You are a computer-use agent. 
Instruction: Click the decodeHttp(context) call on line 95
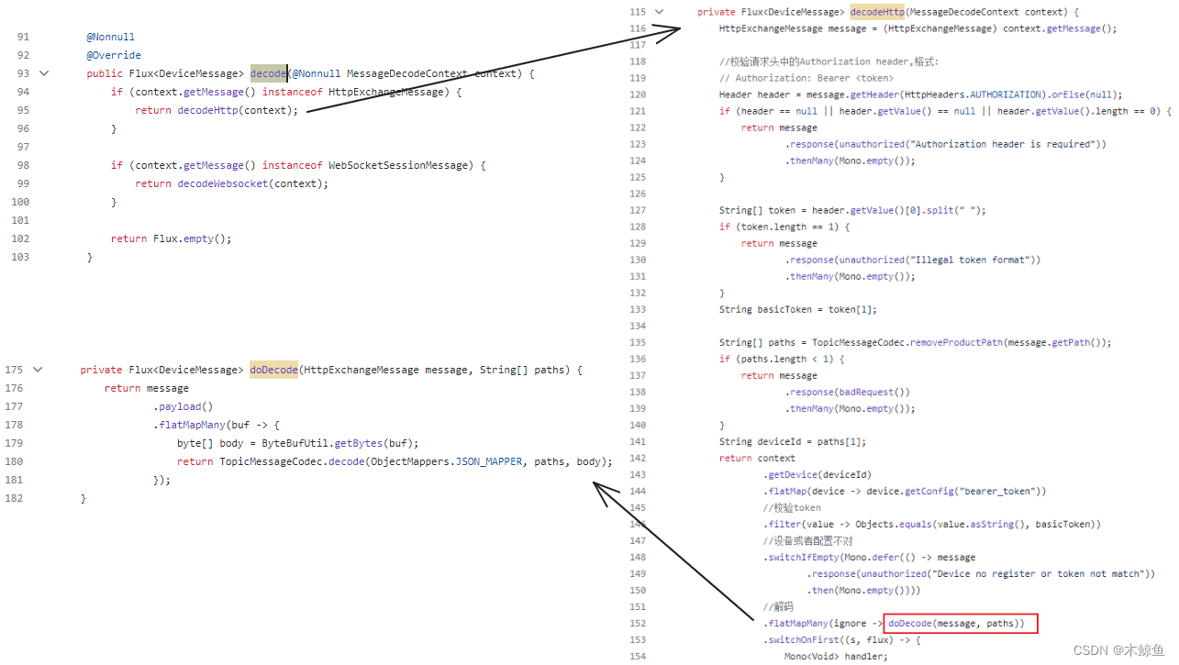pyautogui.click(x=235, y=110)
